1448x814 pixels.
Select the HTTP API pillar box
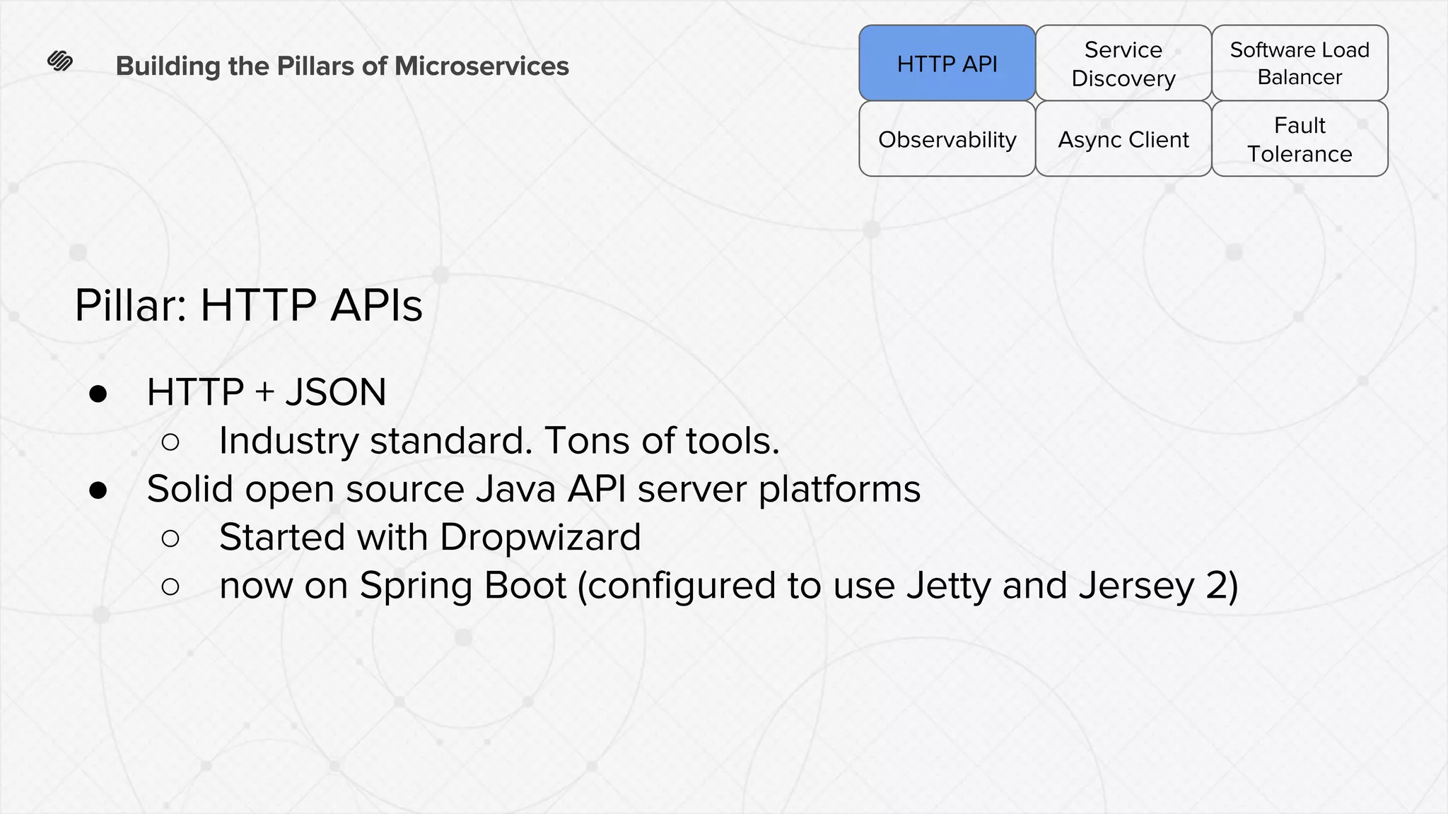pyautogui.click(x=947, y=64)
